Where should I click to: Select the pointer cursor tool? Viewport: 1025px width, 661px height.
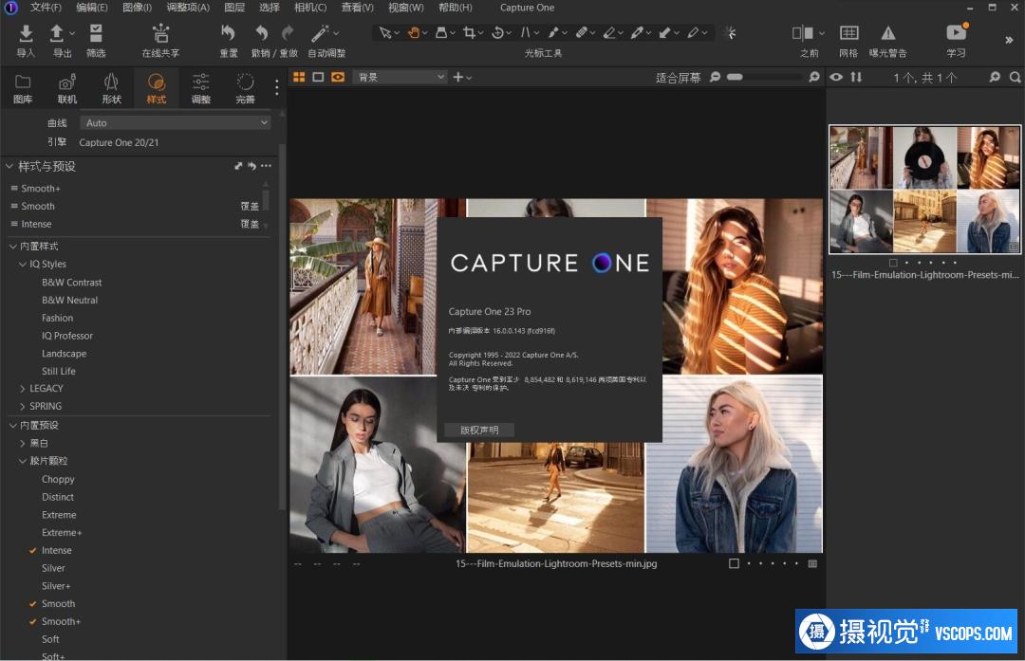(x=385, y=32)
